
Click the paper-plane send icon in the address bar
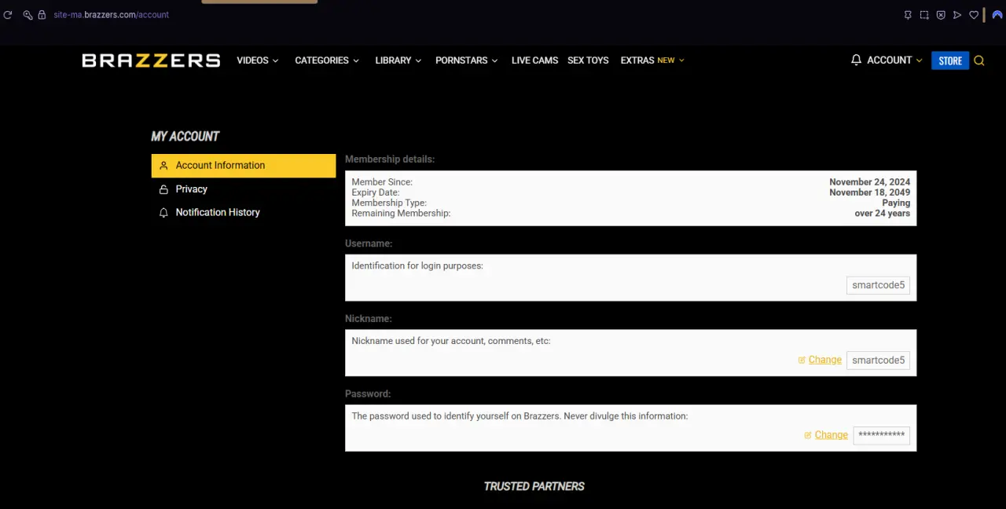957,15
